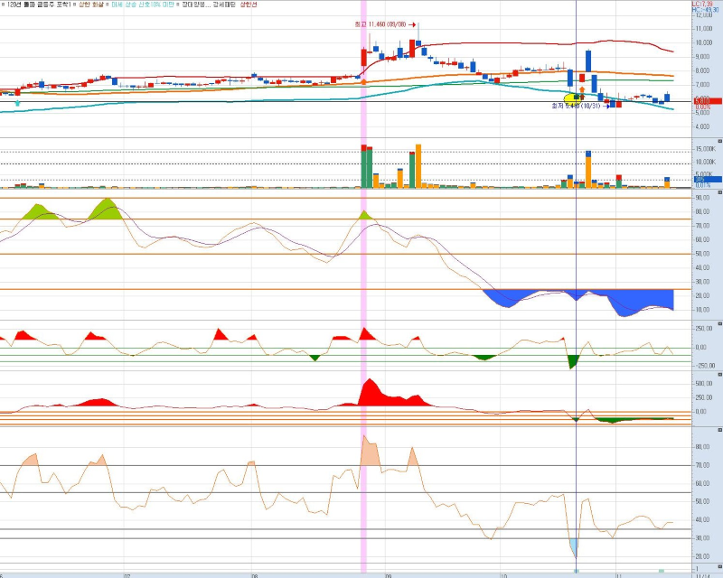Viewport: 723px width, 578px height.
Task: Click the 11/14 date label on time axis
Action: (x=703, y=575)
